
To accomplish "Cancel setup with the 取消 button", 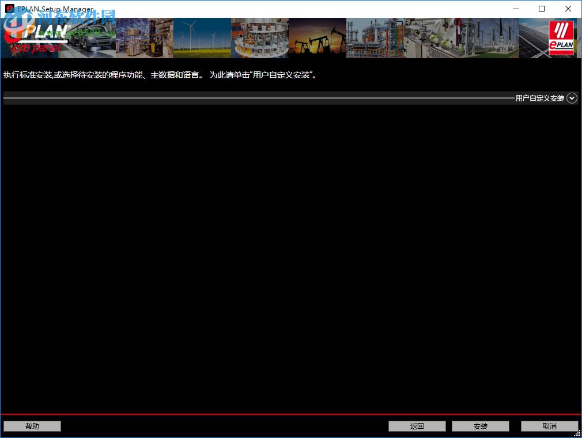I will (x=549, y=426).
